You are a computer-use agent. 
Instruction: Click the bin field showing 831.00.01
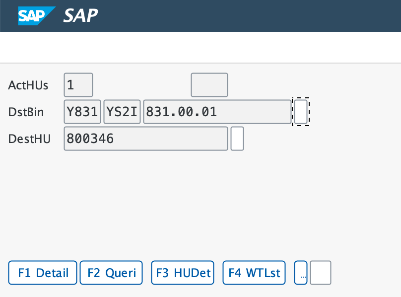[x=217, y=112]
